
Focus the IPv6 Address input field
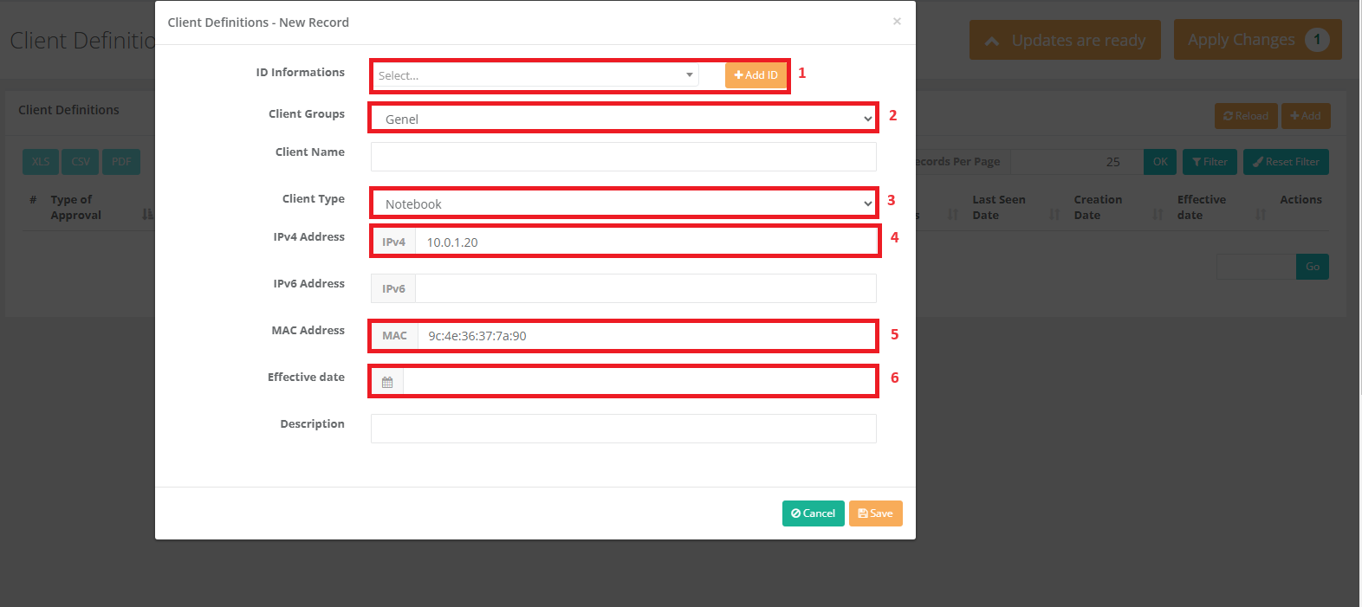[645, 288]
